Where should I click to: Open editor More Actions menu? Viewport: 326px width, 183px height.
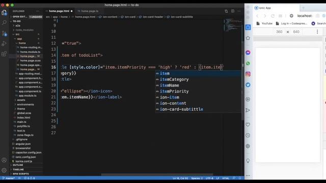click(x=239, y=11)
